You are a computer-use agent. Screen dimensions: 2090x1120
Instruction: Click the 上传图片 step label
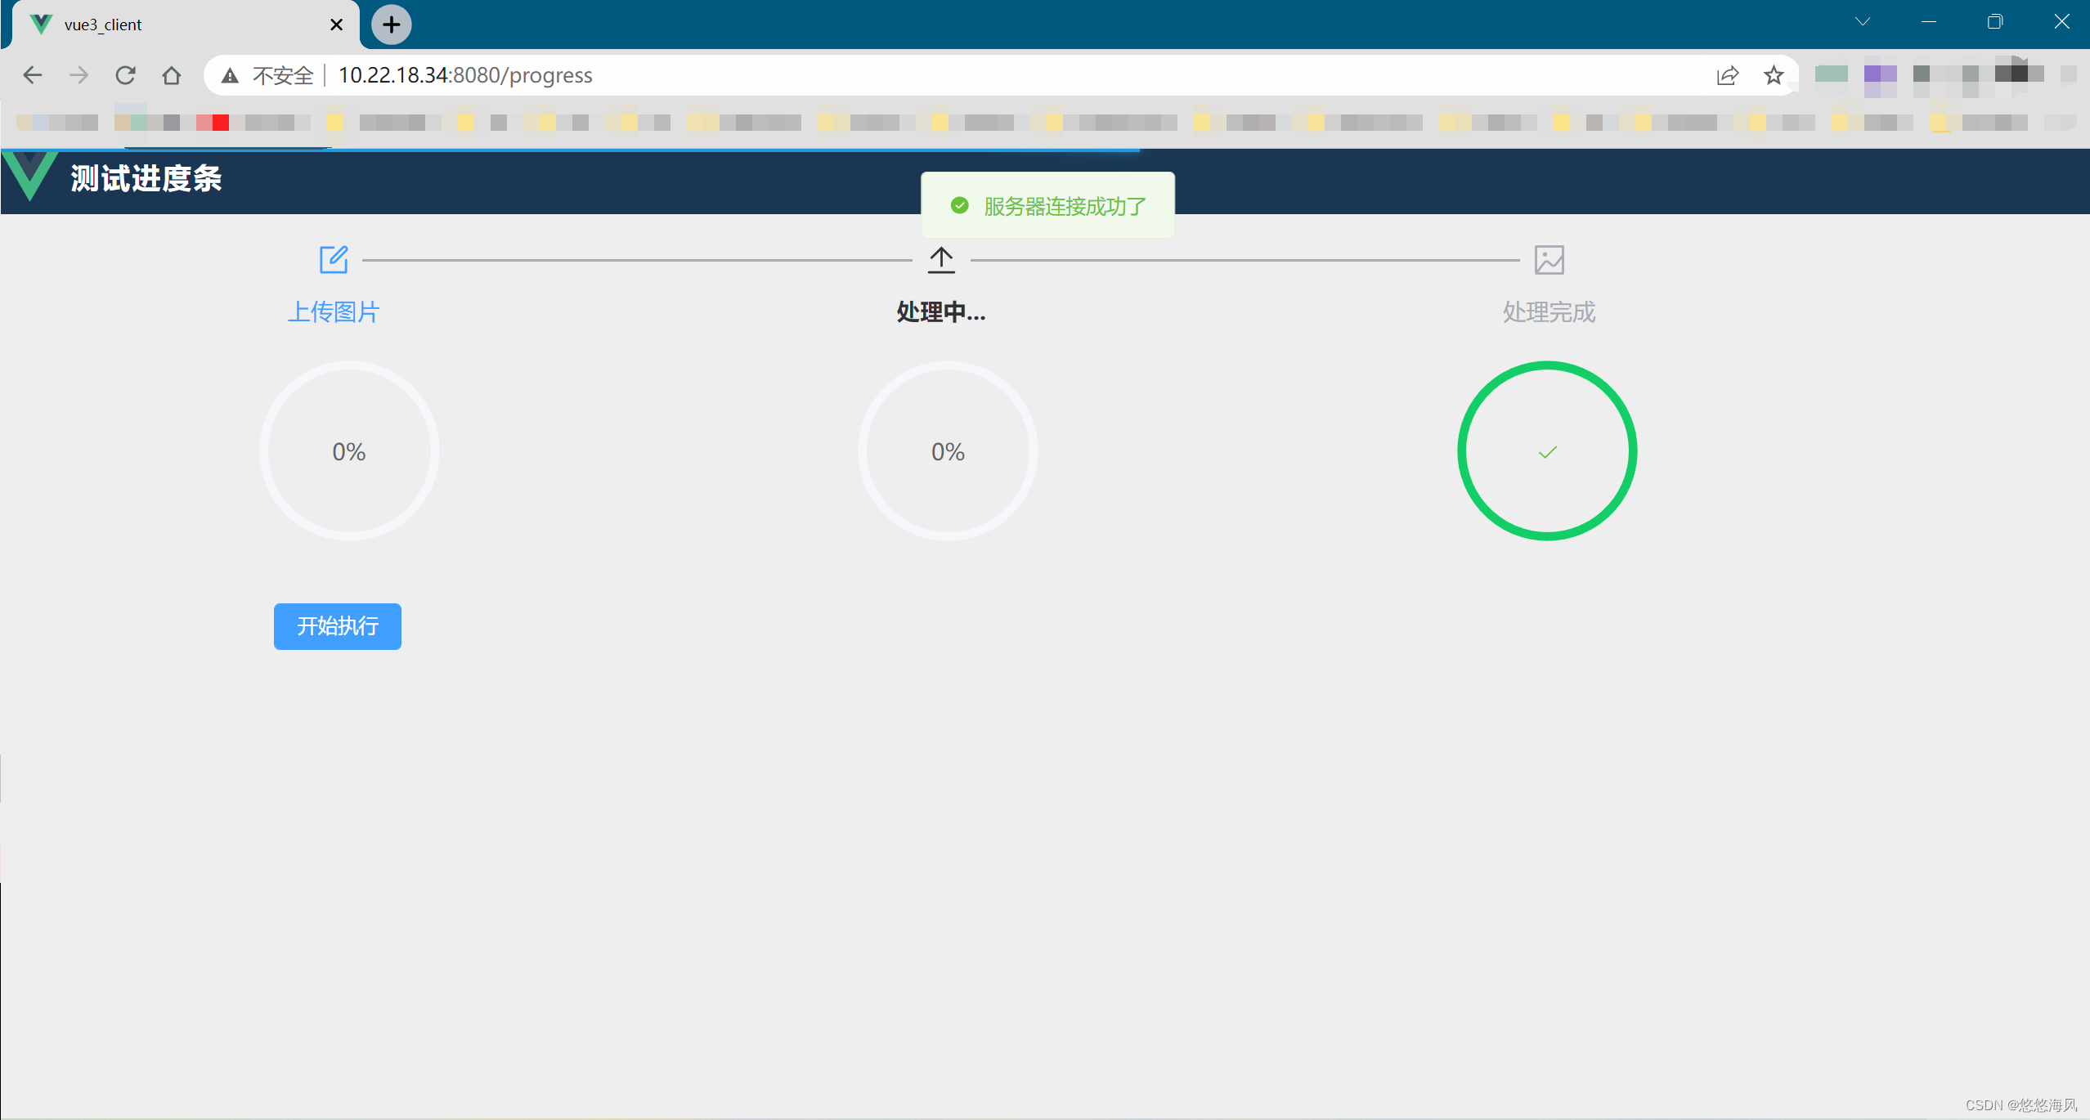point(334,311)
